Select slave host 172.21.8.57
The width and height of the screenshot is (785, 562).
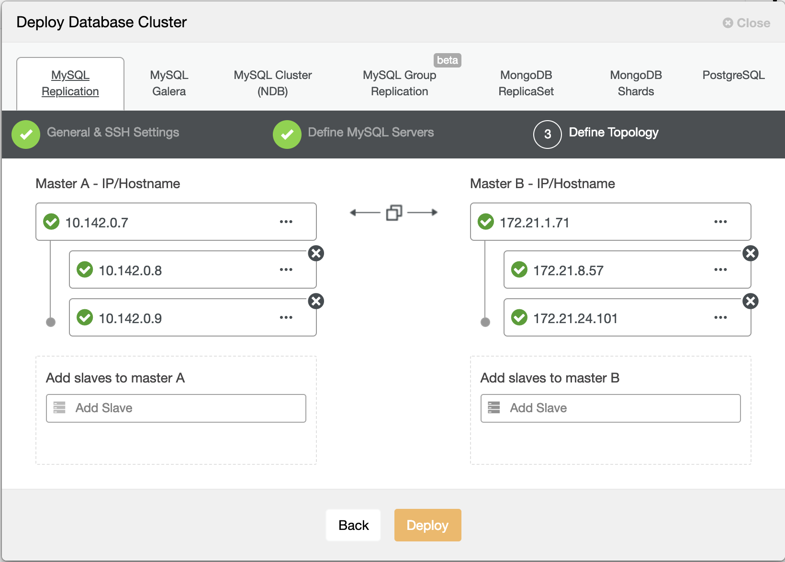click(x=628, y=270)
